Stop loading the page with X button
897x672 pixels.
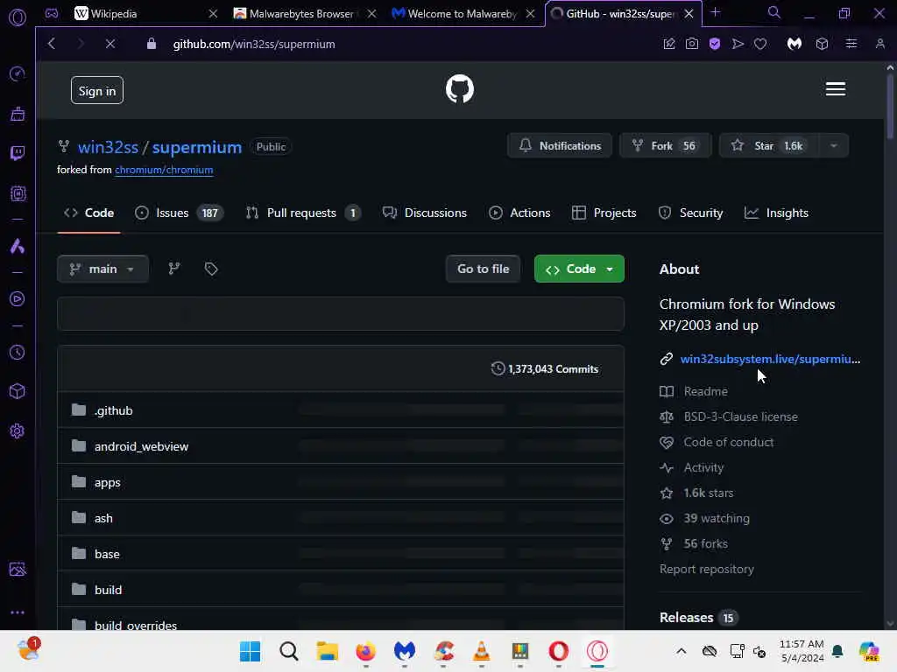click(x=110, y=44)
